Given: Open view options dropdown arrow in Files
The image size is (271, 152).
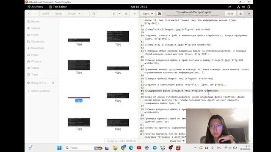Looking at the screenshot, I should [x=119, y=14].
